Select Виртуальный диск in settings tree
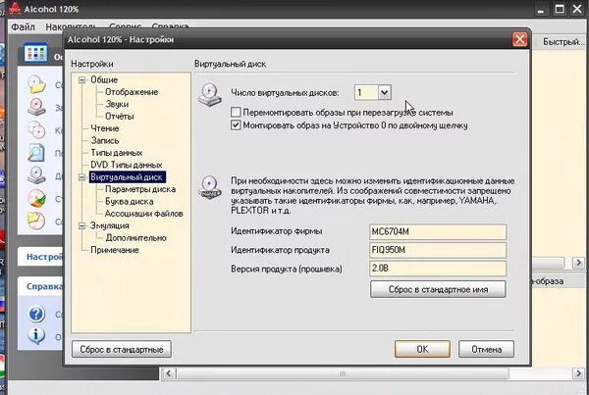 pyautogui.click(x=127, y=177)
